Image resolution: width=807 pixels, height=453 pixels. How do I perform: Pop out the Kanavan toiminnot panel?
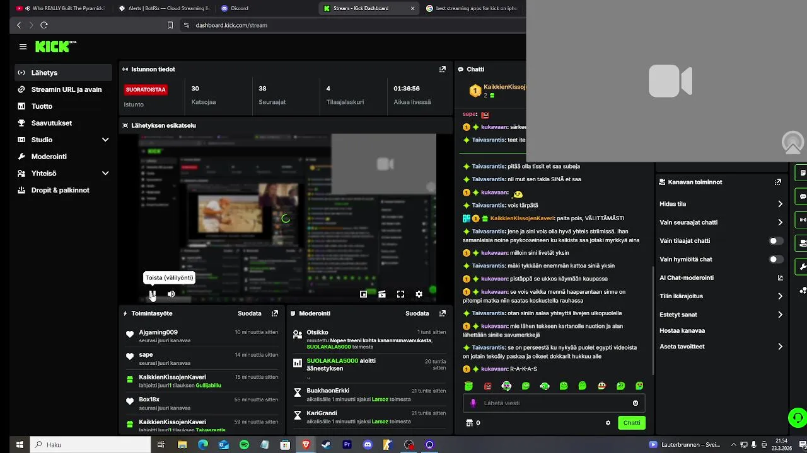click(x=778, y=182)
